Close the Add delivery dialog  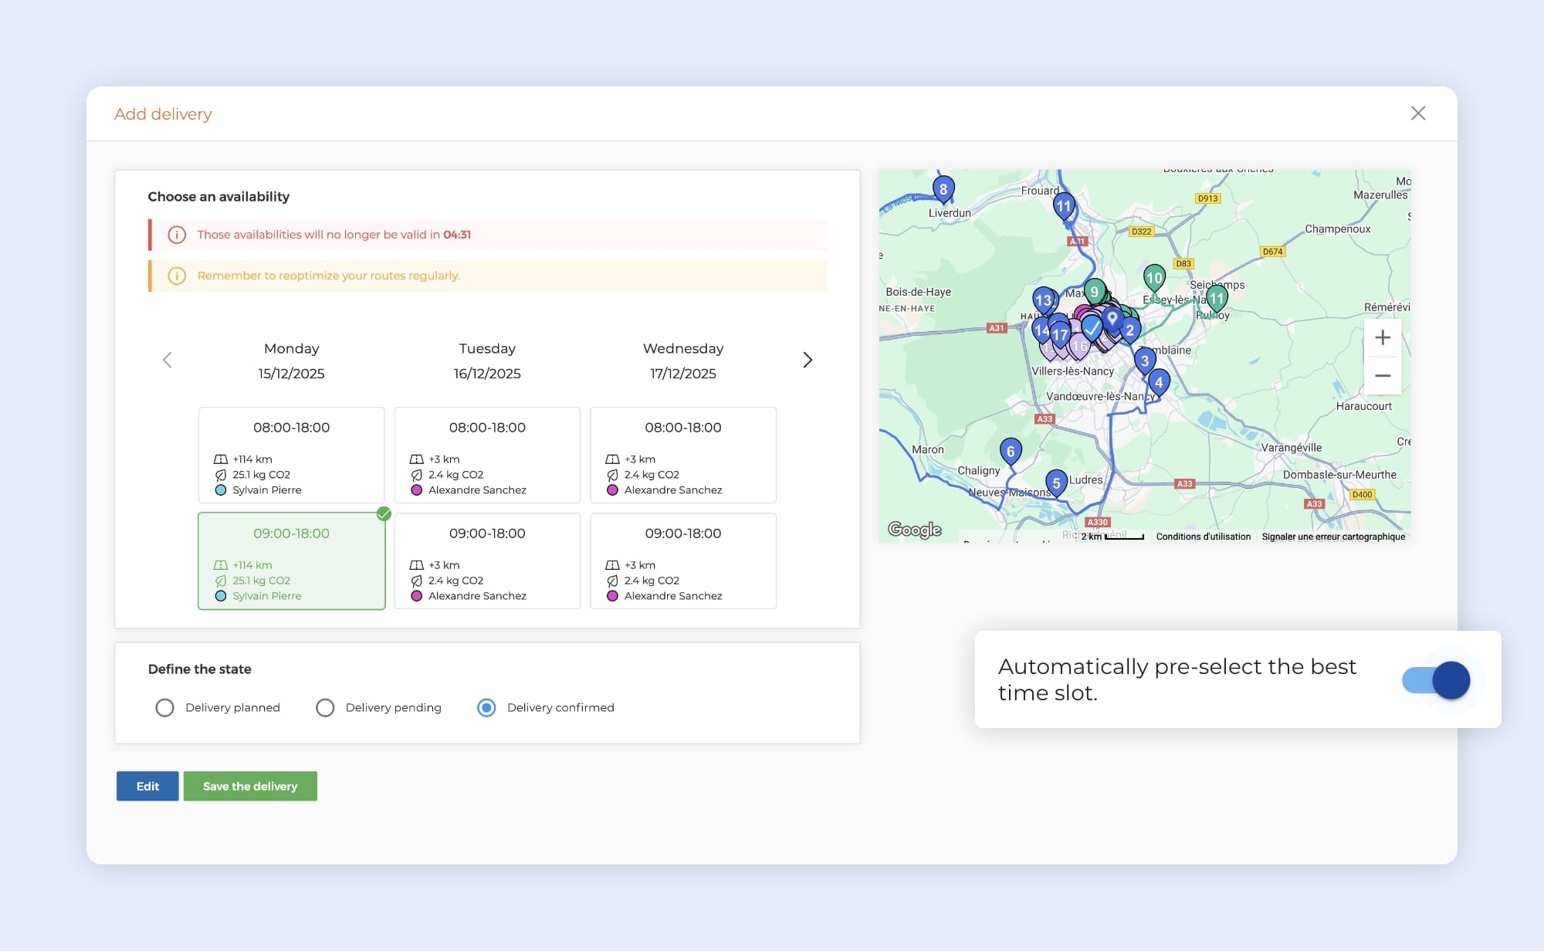coord(1417,113)
